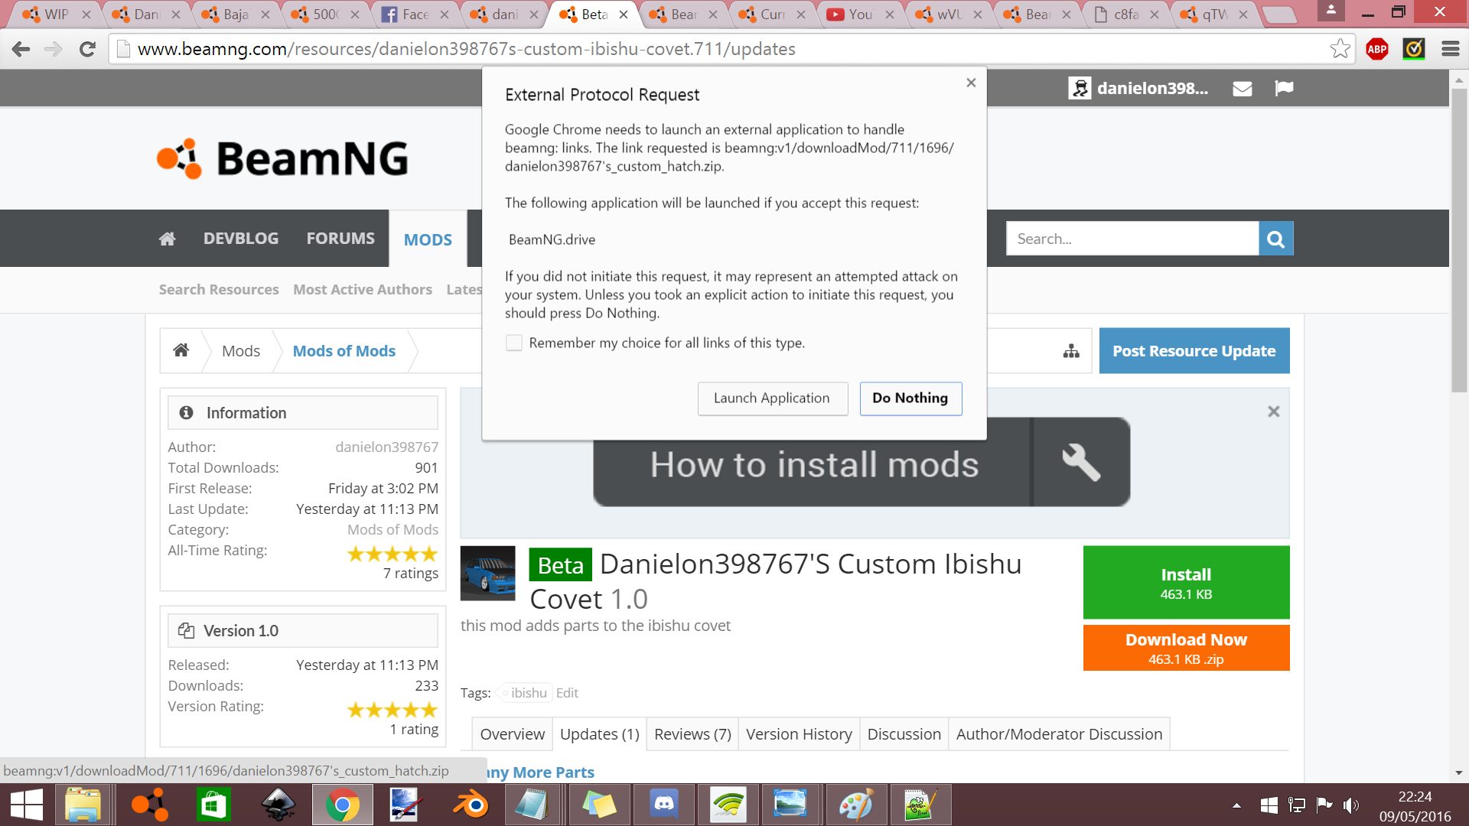
Task: Open Inkscape from the taskbar
Action: (x=278, y=805)
